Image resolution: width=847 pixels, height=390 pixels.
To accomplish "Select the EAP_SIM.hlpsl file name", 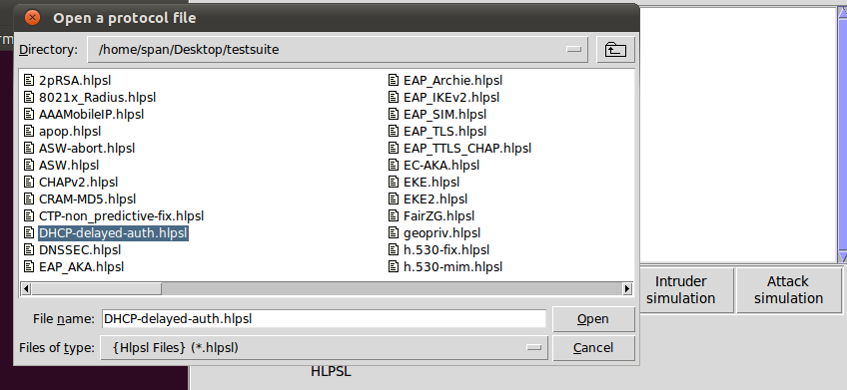I will pyautogui.click(x=444, y=115).
